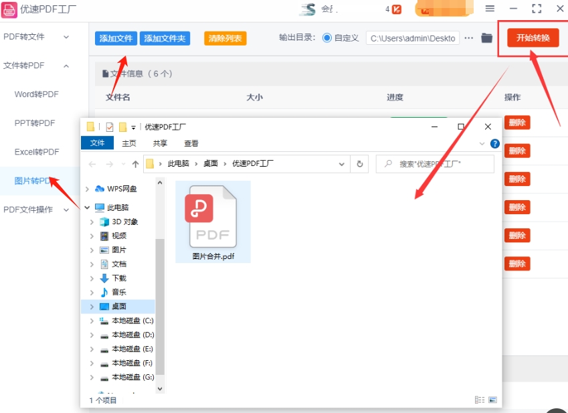Collapse the 此电脑 tree node
This screenshot has height=413, width=568.
tap(87, 208)
